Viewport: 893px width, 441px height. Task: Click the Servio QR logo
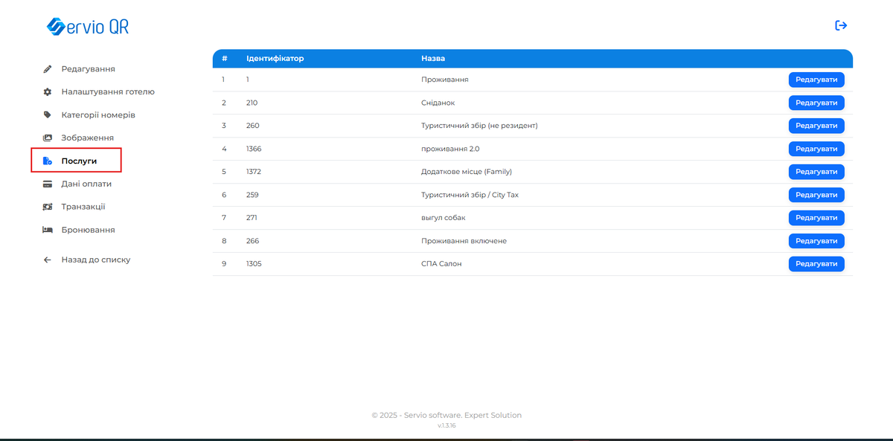coord(88,27)
